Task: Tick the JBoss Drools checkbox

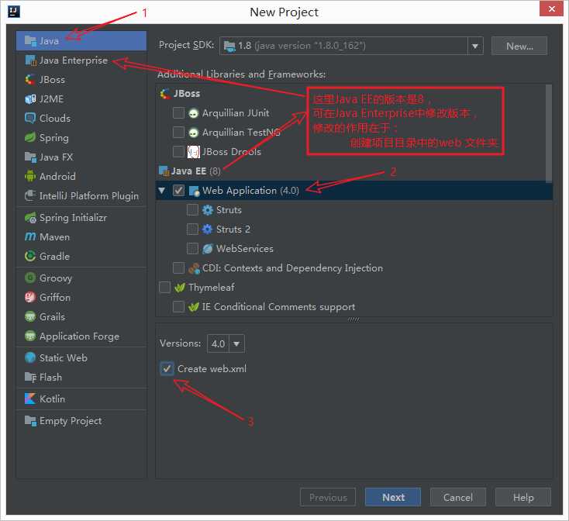Action: point(178,152)
